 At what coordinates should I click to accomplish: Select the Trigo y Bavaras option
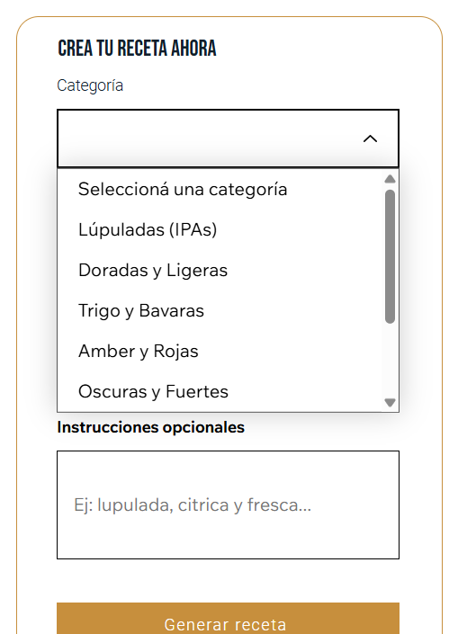[x=220, y=310]
